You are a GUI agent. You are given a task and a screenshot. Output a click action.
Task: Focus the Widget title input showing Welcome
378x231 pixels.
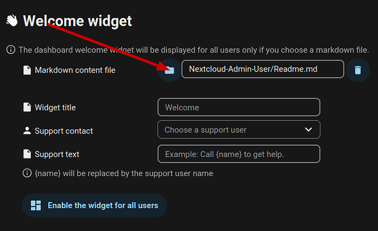pos(238,107)
